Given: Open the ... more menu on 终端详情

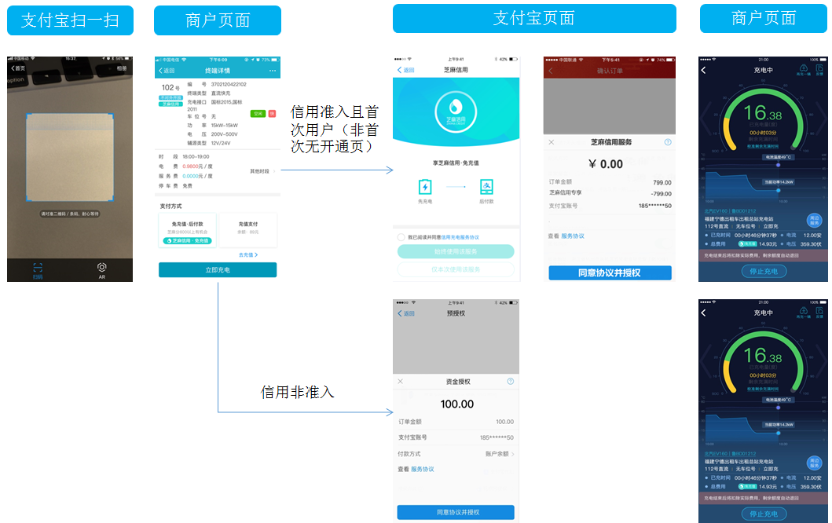Looking at the screenshot, I should (272, 71).
